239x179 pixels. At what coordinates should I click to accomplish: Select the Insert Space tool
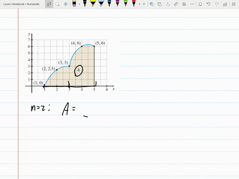[x=66, y=4]
